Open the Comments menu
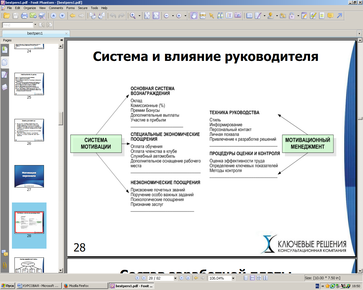This screenshot has height=290, width=363. pos(56,8)
